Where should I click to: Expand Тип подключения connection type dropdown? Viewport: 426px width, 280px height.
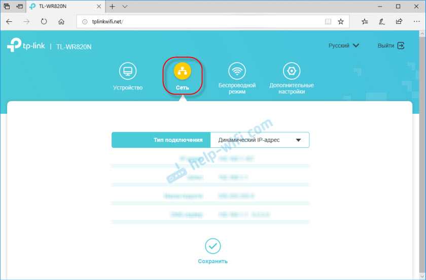point(260,140)
